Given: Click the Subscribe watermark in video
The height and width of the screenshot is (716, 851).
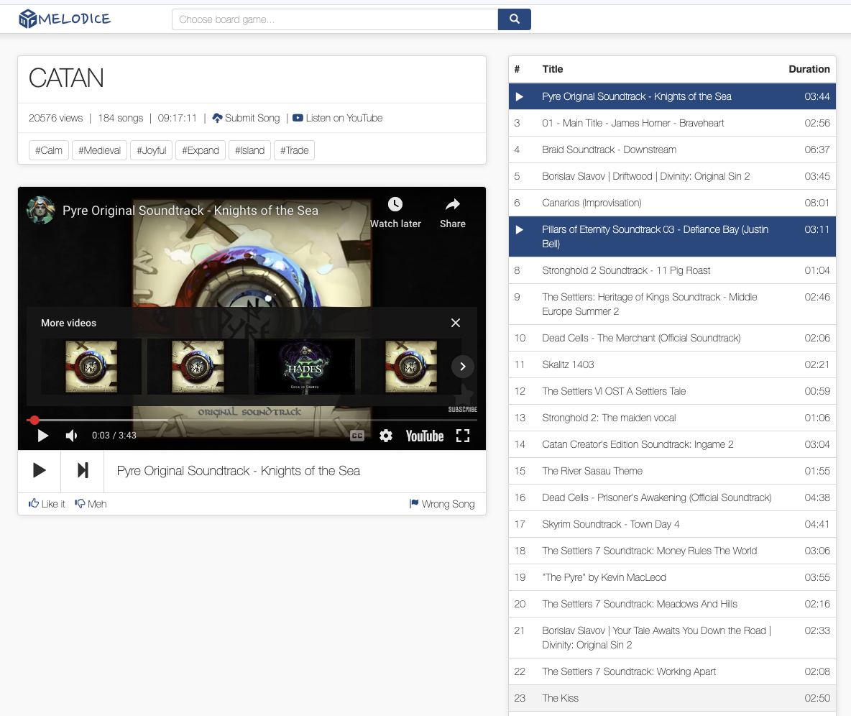Looking at the screenshot, I should tap(462, 409).
